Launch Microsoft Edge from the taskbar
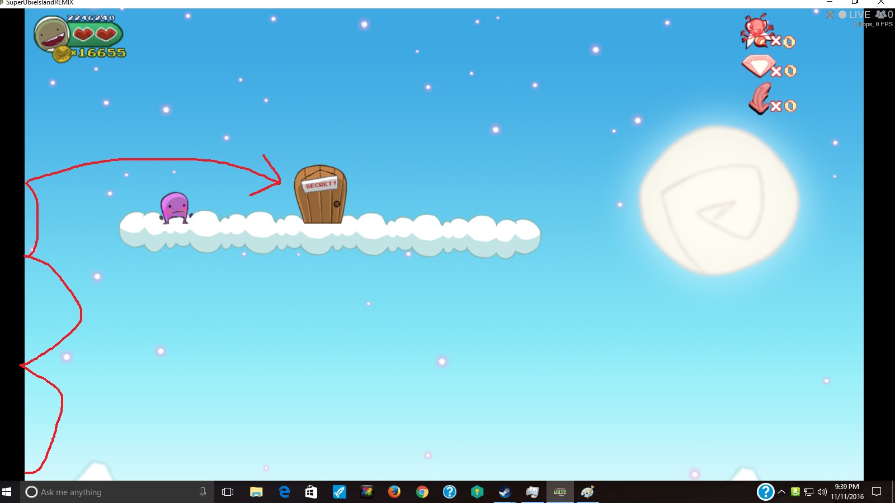Image resolution: width=895 pixels, height=503 pixels. (x=284, y=492)
